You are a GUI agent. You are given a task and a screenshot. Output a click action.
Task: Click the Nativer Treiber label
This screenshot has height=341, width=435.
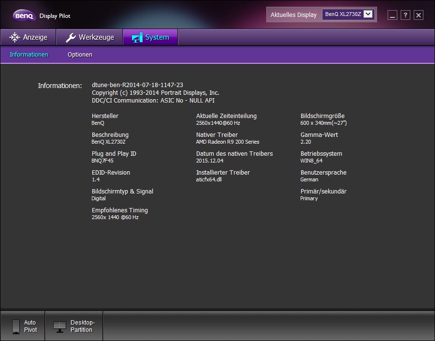pos(217,134)
